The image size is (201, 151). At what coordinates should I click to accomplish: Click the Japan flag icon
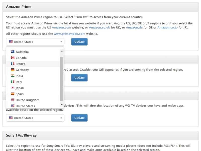[13, 88]
